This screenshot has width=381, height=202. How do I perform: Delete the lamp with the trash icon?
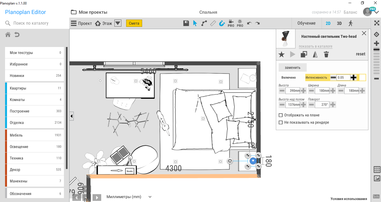[326, 54]
